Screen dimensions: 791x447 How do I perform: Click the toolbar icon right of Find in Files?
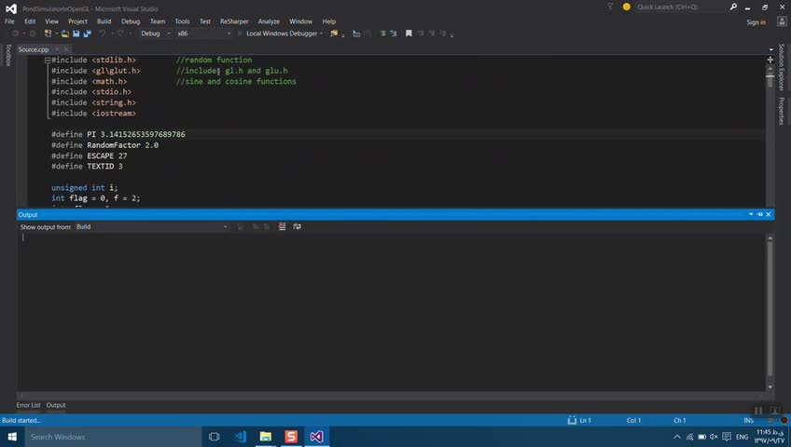click(x=356, y=34)
